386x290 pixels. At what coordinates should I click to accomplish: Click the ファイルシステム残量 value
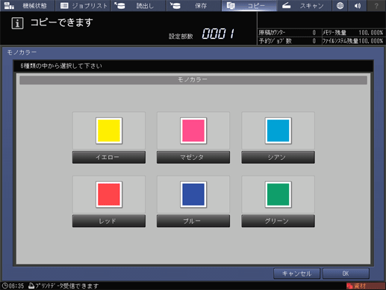370,41
